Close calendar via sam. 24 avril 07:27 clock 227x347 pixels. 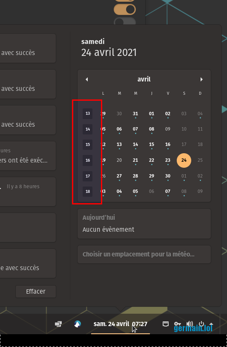pyautogui.click(x=121, y=324)
